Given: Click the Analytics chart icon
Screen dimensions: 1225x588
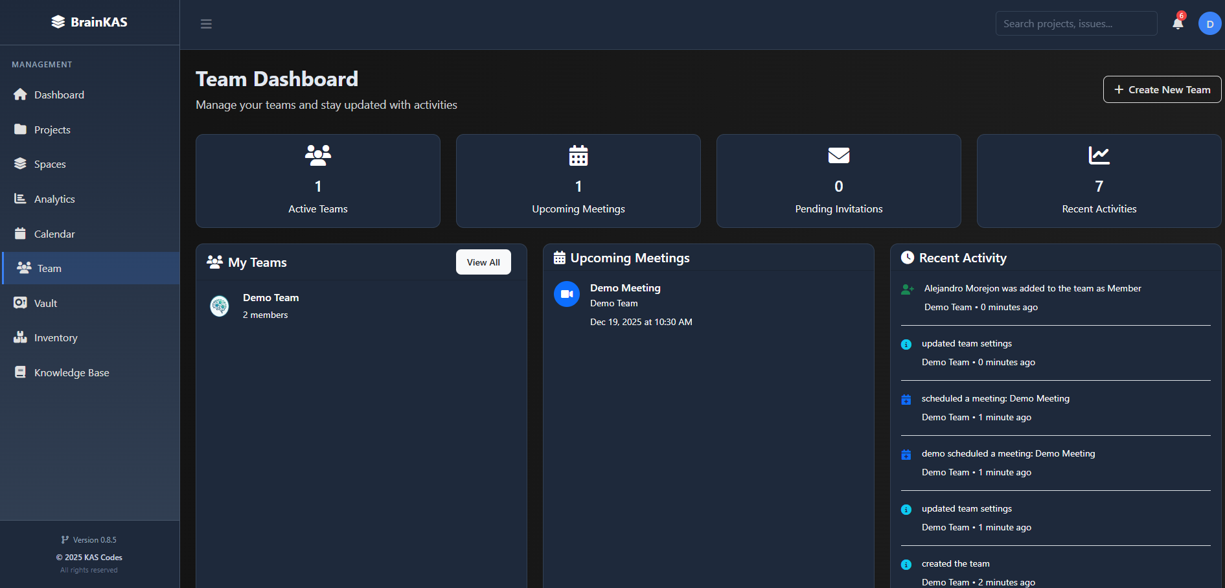Looking at the screenshot, I should coord(20,199).
